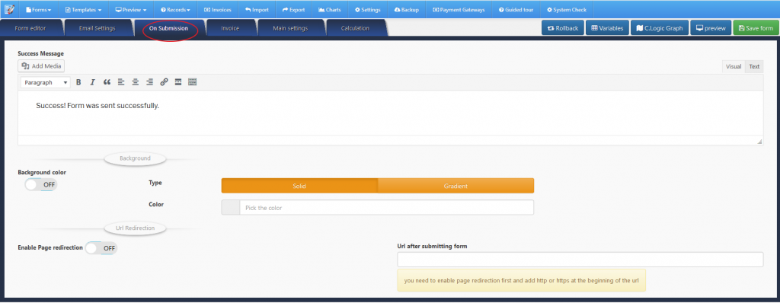Click the form builder logo icon
Image resolution: width=780 pixels, height=303 pixels.
pos(9,9)
